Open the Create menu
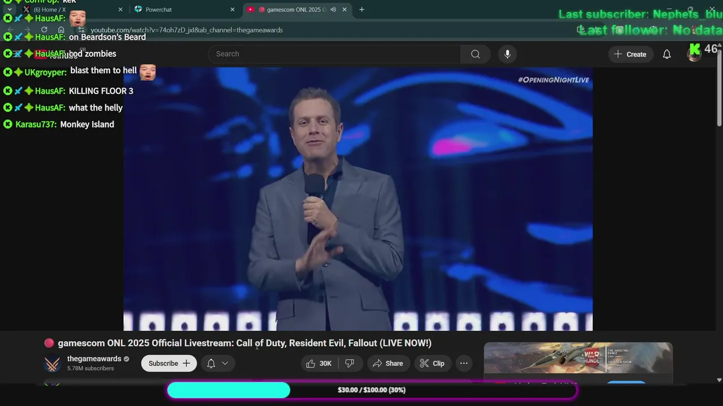Viewport: 723px width, 406px height. (630, 54)
